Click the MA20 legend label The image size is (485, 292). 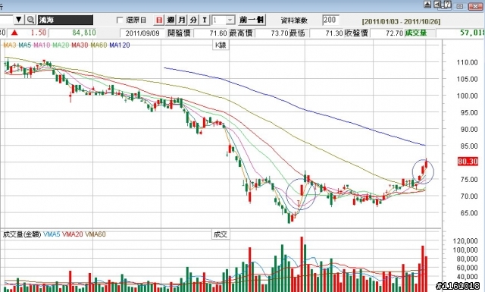61,46
